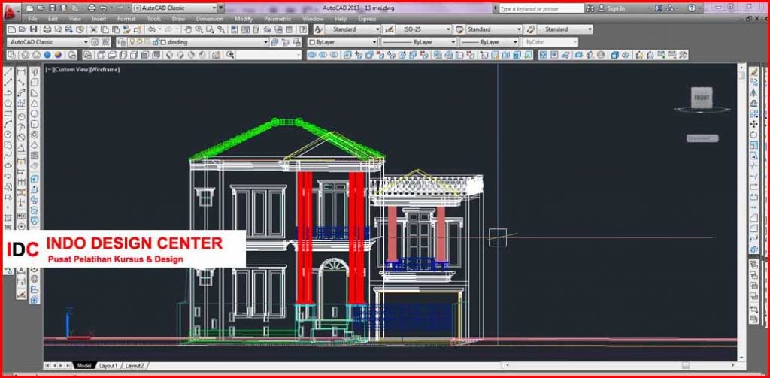Open Layer Properties Manager icon

click(121, 42)
